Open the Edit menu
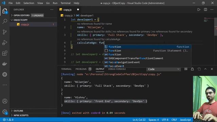The width and height of the screenshot is (217, 122). (18, 3)
